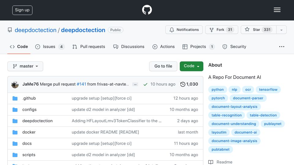Select the document-image-analysis topic tag
The width and height of the screenshot is (294, 165).
(x=234, y=141)
